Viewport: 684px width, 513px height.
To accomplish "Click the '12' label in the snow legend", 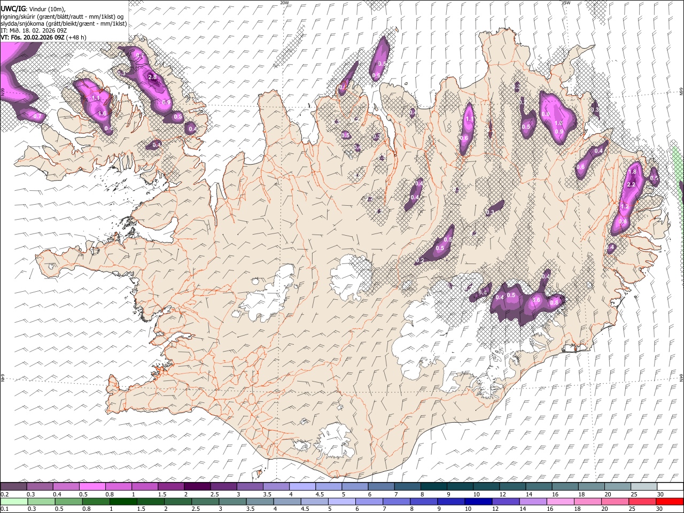I will [x=502, y=494].
